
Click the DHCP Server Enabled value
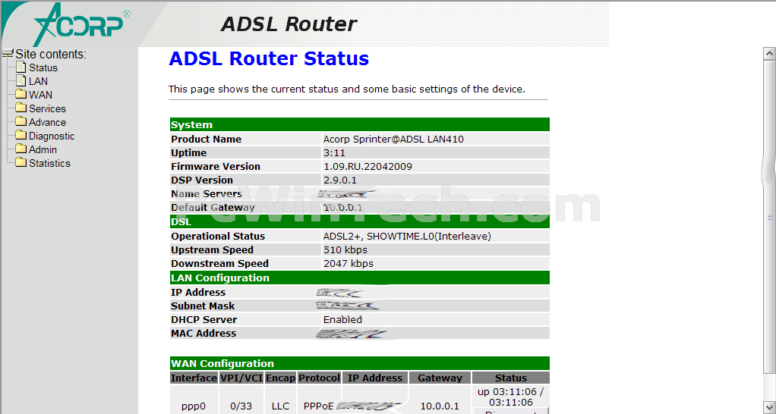(342, 320)
